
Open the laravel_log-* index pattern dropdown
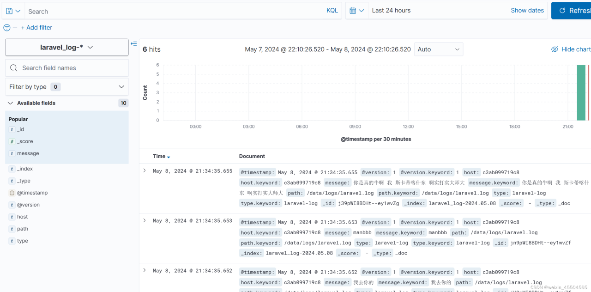tap(67, 47)
